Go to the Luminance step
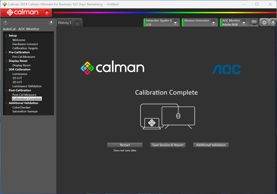 point(20,74)
